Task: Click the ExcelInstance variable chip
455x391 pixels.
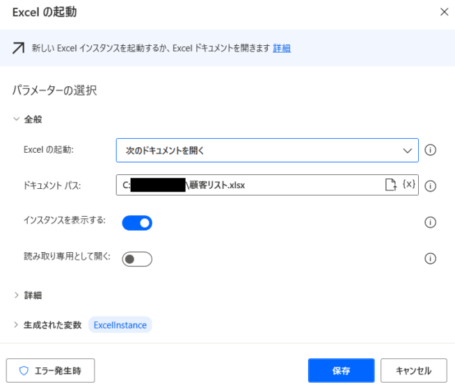Action: click(x=120, y=325)
